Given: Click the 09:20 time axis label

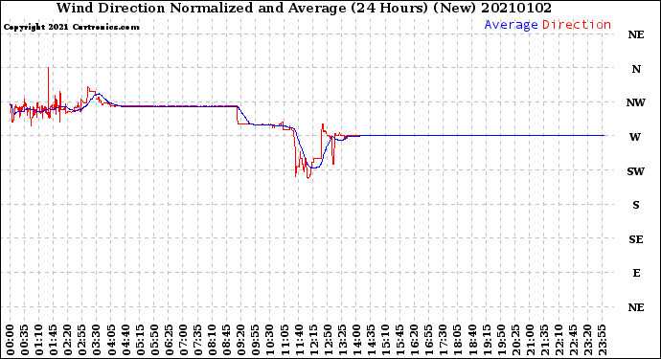Looking at the screenshot, I should (x=241, y=340).
